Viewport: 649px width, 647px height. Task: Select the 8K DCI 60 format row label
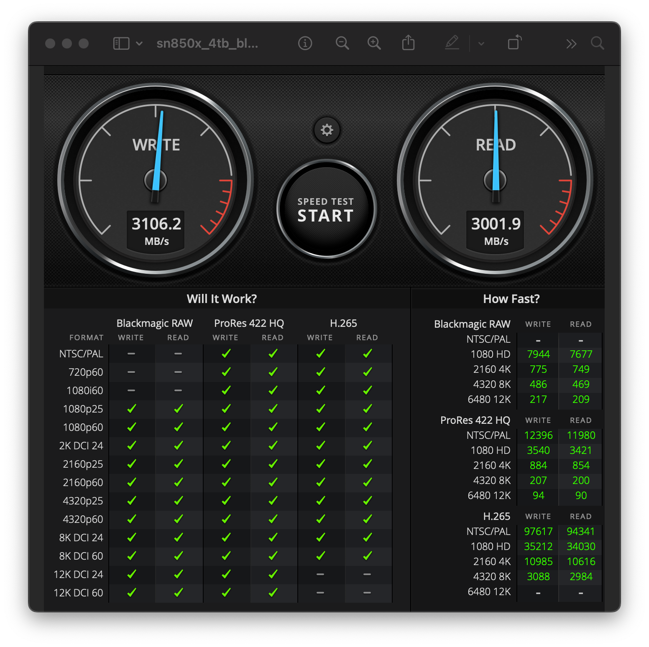(81, 556)
